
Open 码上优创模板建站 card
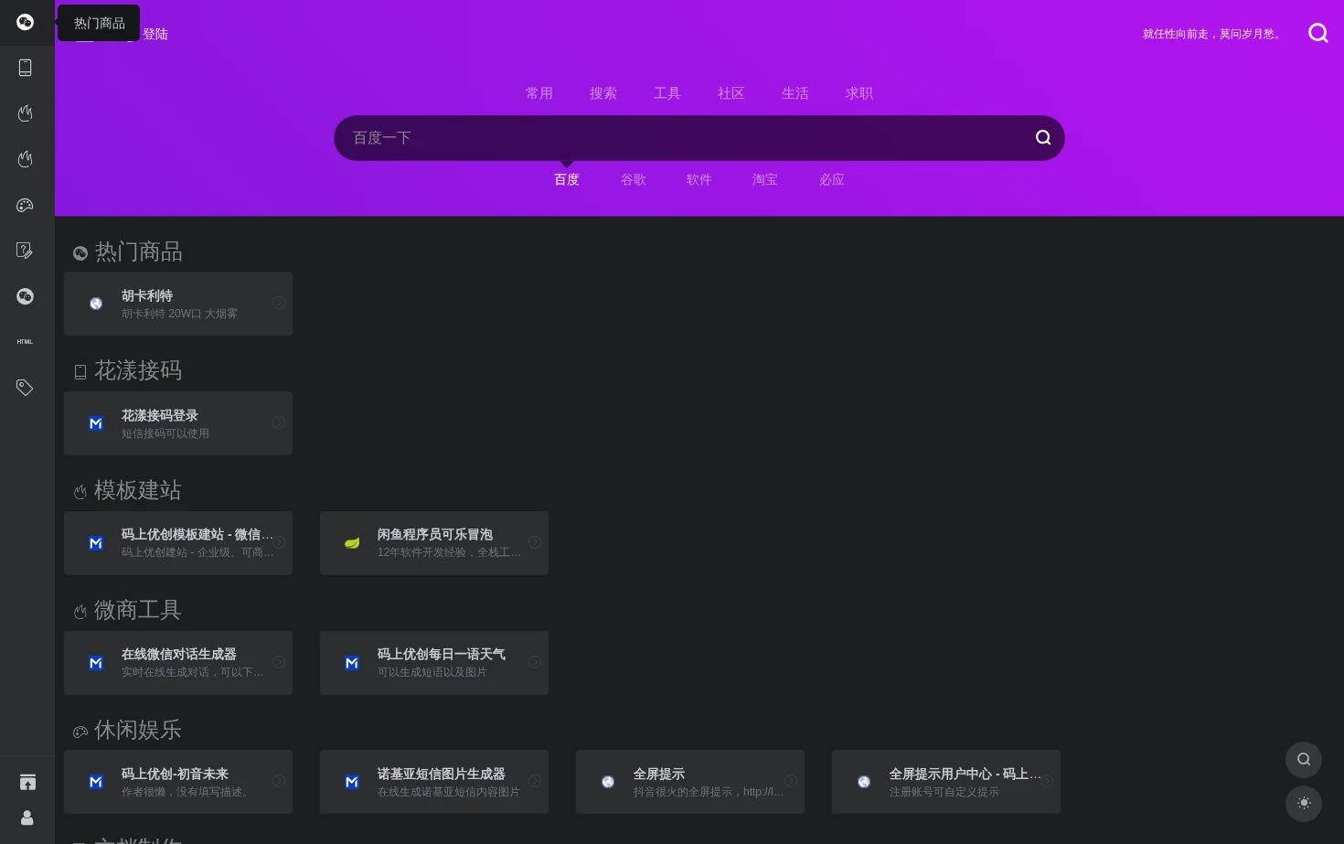178,543
